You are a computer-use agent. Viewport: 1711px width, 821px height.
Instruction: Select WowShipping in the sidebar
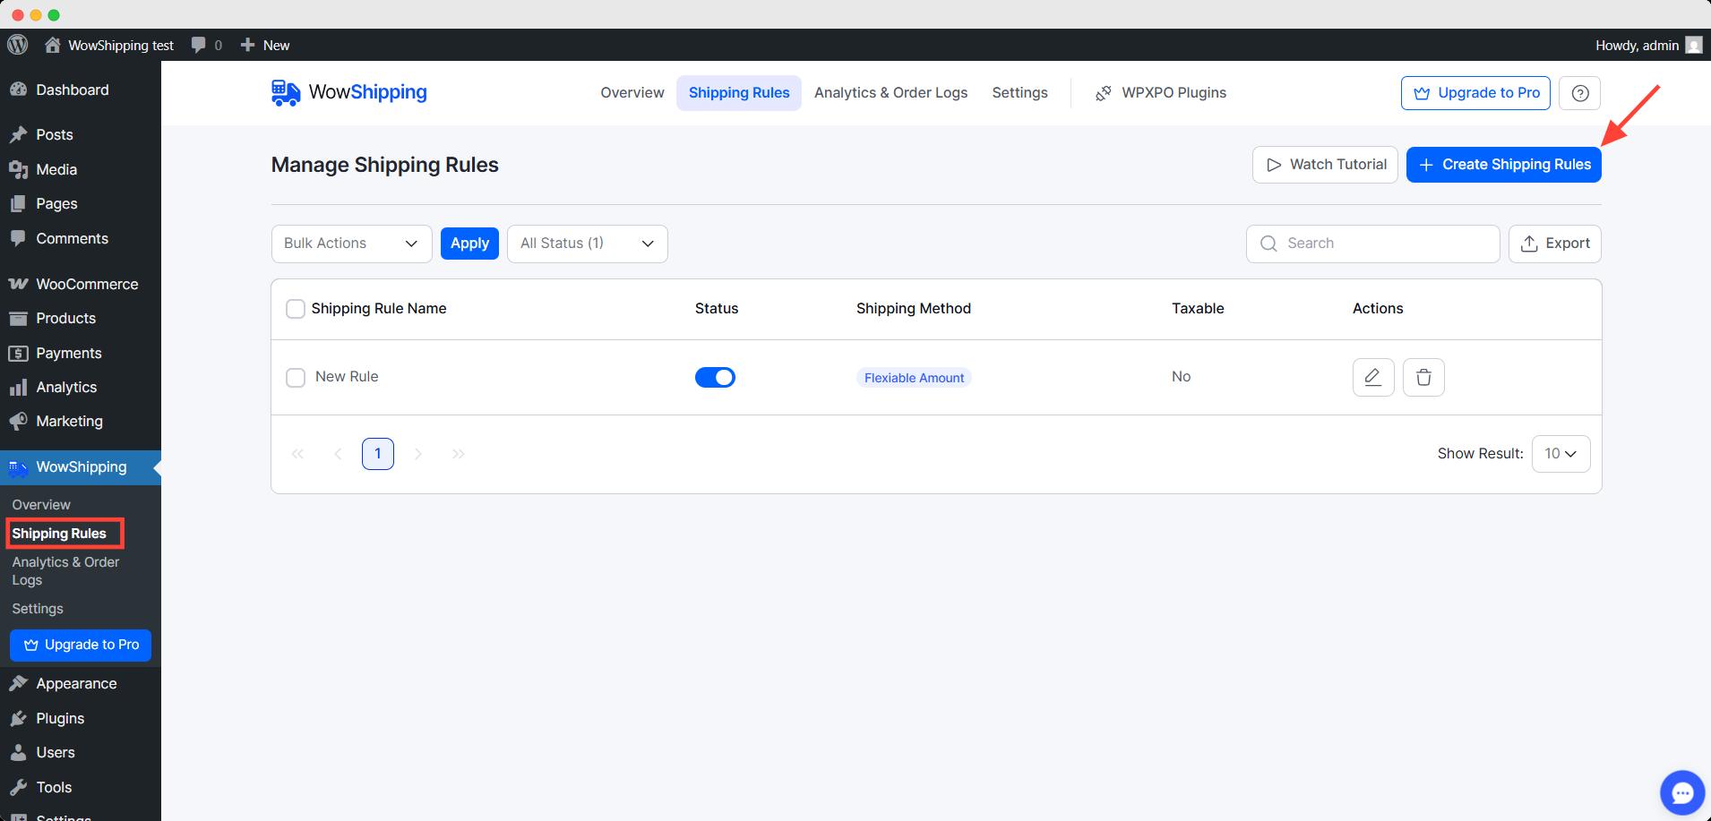pyautogui.click(x=81, y=466)
